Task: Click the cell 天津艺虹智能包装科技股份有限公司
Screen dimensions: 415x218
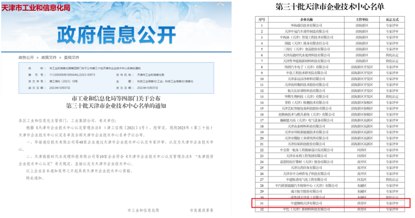Action: tap(306, 108)
